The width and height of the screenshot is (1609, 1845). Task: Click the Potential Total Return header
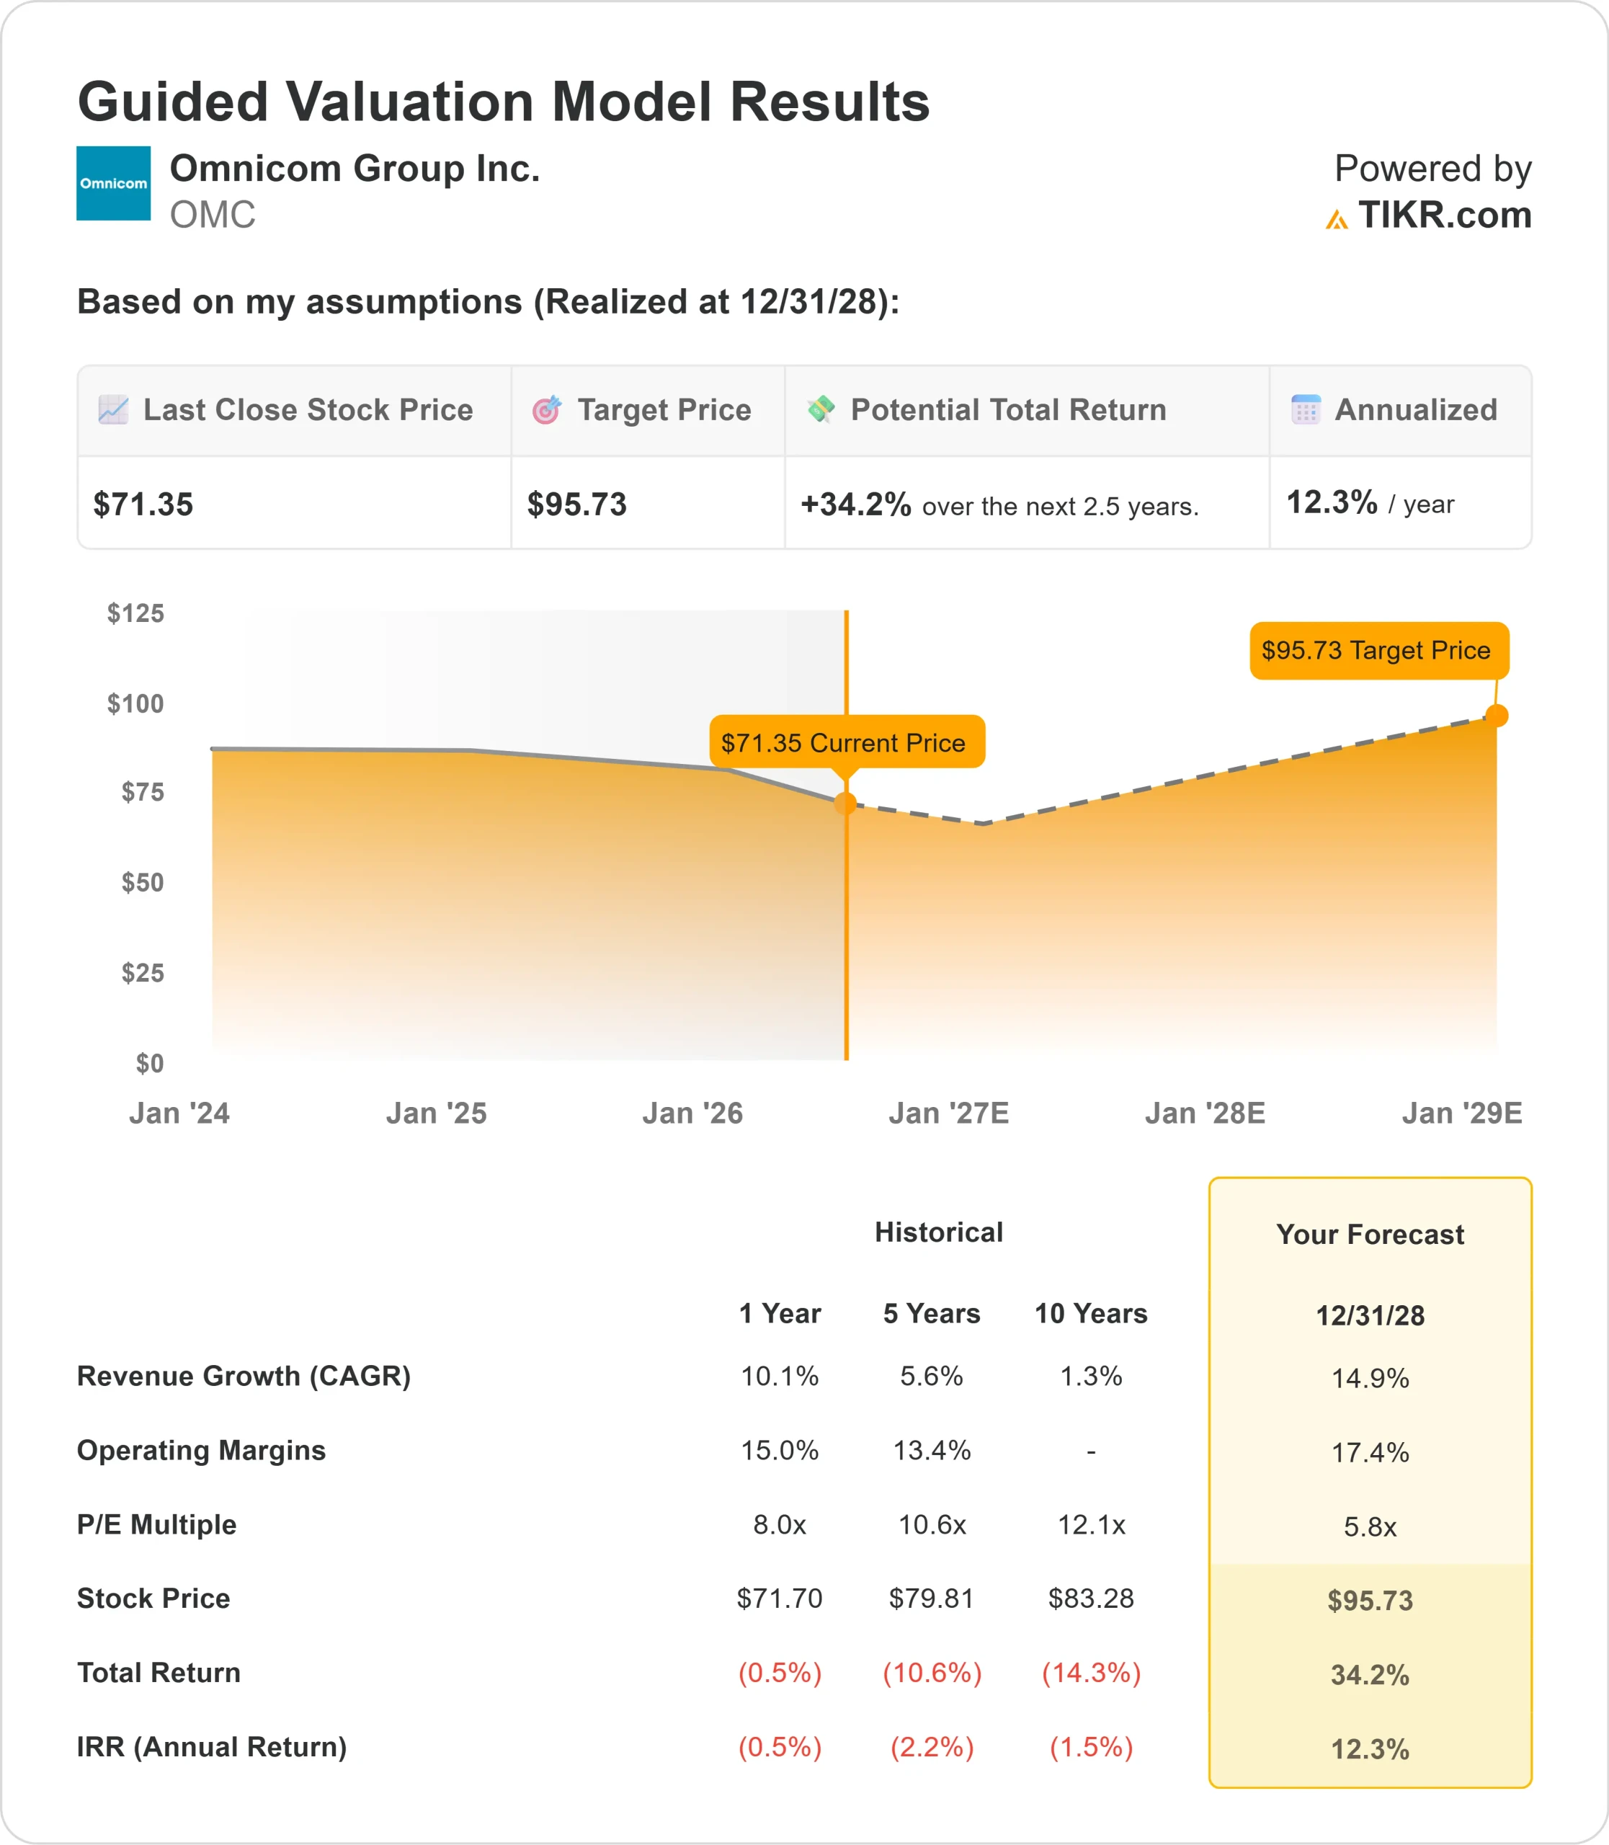tap(1008, 409)
